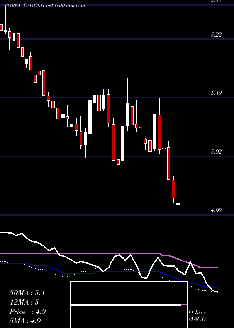Click the Price : 4.9 readout
Screen dimensions: 234x328
pyautogui.click(x=28, y=312)
